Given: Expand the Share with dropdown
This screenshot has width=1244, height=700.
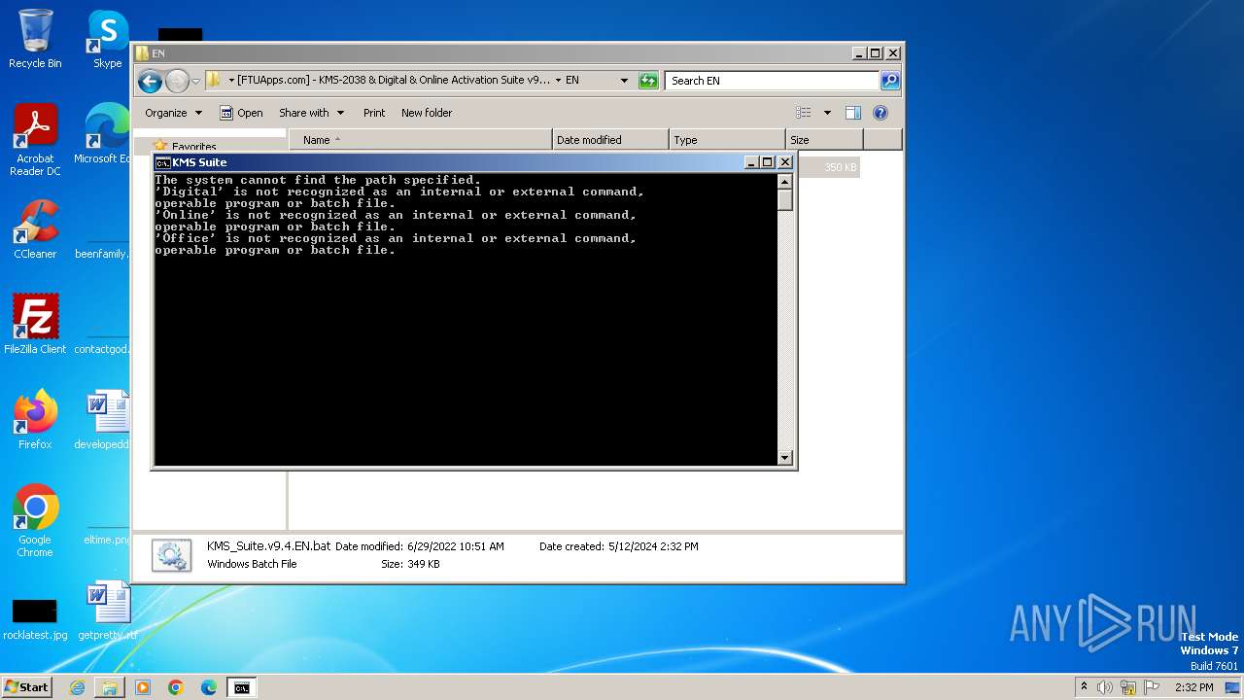Looking at the screenshot, I should (x=311, y=113).
